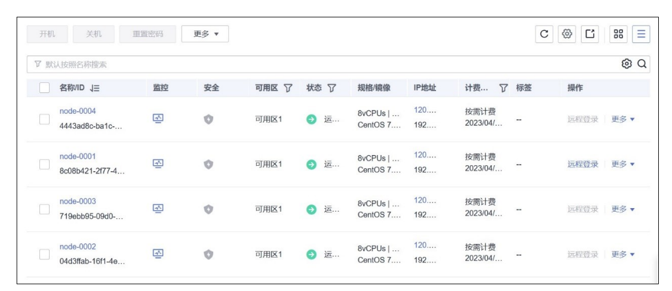672x291 pixels.
Task: Open search settings gear in search bar
Action: (627, 64)
